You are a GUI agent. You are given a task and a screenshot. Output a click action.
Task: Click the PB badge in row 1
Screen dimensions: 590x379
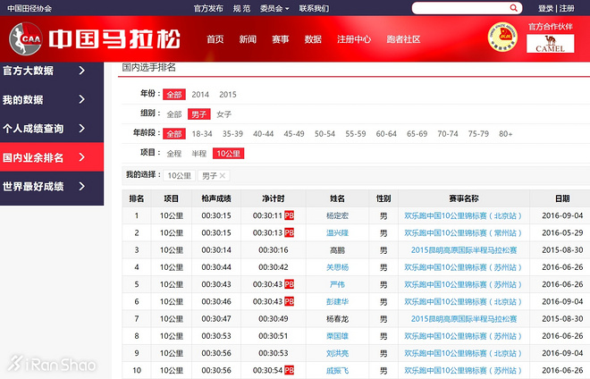289,215
